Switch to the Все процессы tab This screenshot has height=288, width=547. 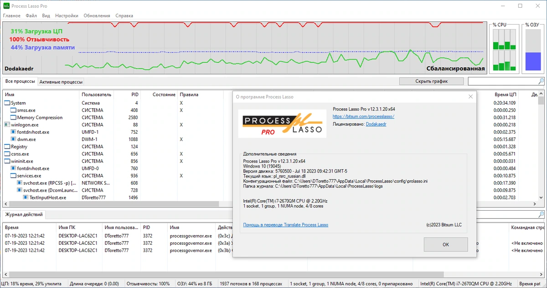(x=20, y=81)
